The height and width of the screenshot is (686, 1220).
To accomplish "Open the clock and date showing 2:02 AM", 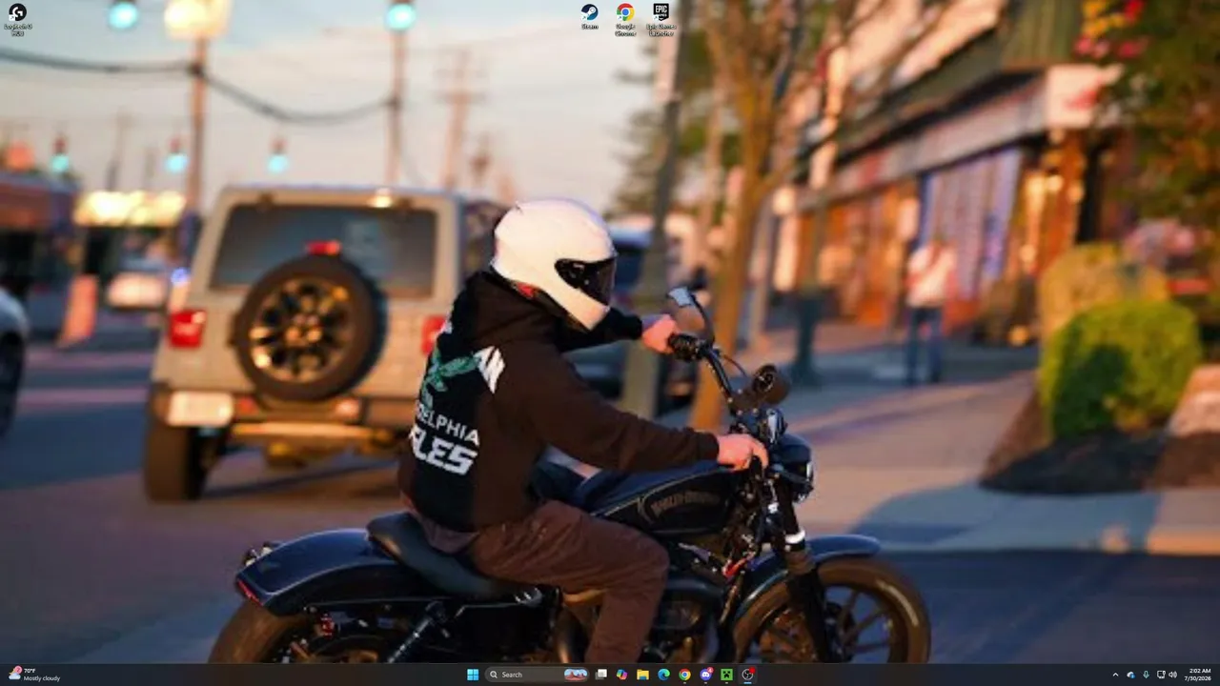I will coord(1199,675).
